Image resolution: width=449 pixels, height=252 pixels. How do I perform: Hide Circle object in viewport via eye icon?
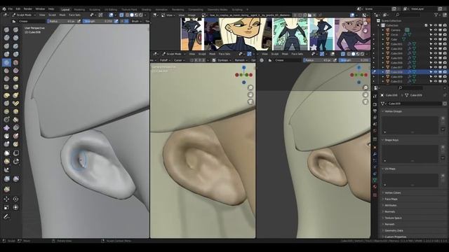436,34
